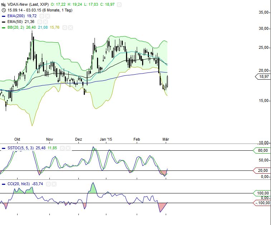
Task: Click the Dez label on time axis
Action: point(78,139)
